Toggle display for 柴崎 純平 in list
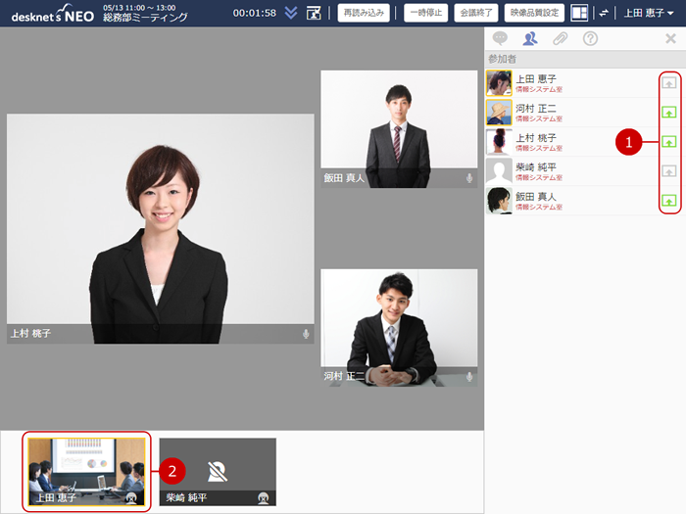Image resolution: width=686 pixels, height=514 pixels. click(x=669, y=171)
